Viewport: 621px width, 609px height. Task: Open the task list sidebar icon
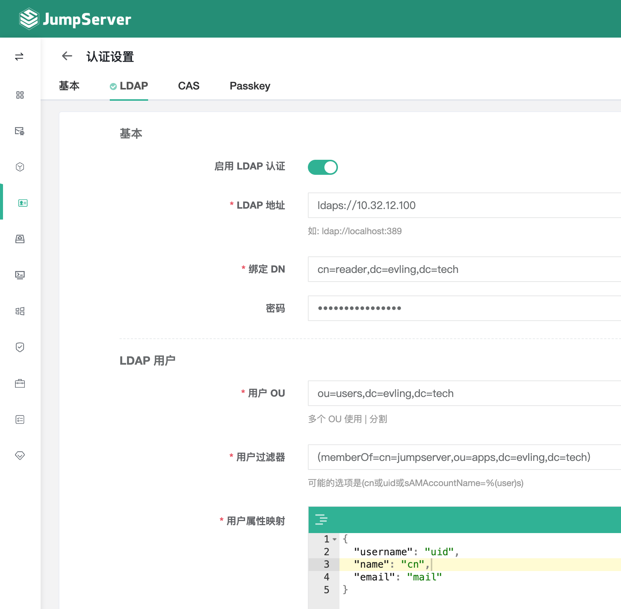point(20,420)
